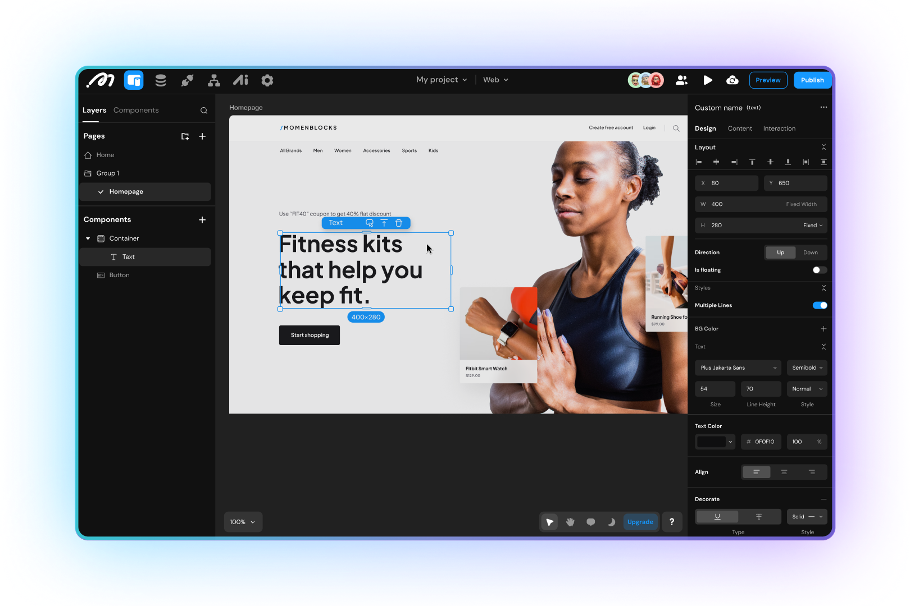Add a new page with plus icon

(x=202, y=136)
